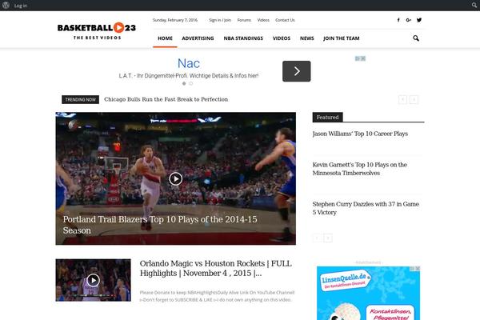This screenshot has height=320, width=480.
Task: Play the Portland Trail Blazers featured video
Action: coord(175,178)
